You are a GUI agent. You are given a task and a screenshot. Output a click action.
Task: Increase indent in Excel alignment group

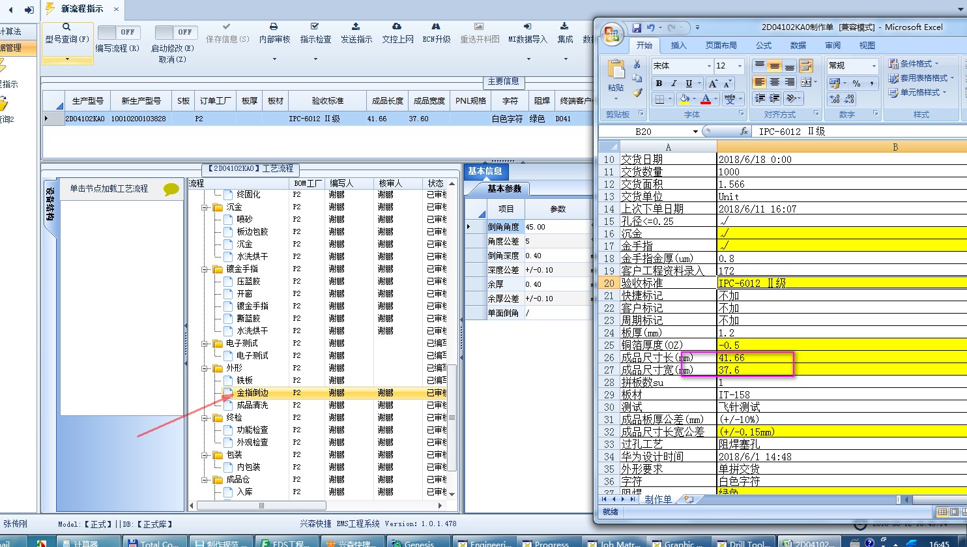coord(774,98)
